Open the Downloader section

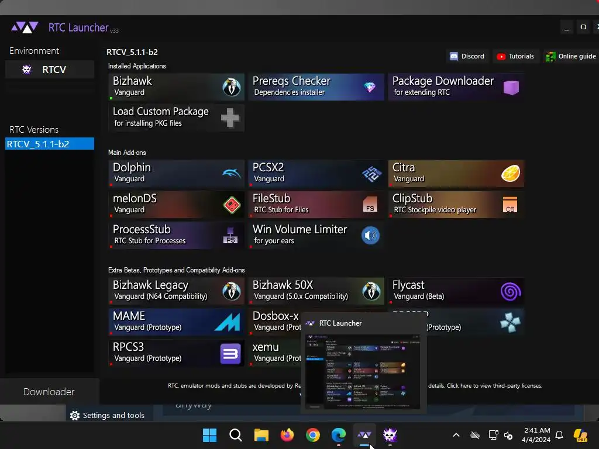click(49, 392)
